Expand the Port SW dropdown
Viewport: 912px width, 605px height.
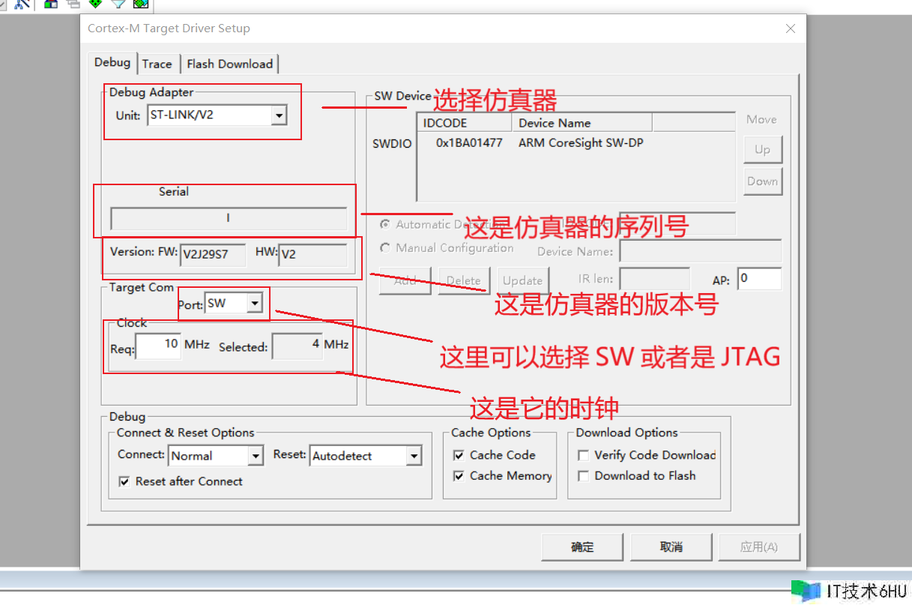click(x=255, y=304)
